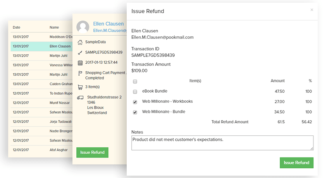Select the highlighted Ellen Clausen row
Screen dimensions: 327x178
[41, 46]
